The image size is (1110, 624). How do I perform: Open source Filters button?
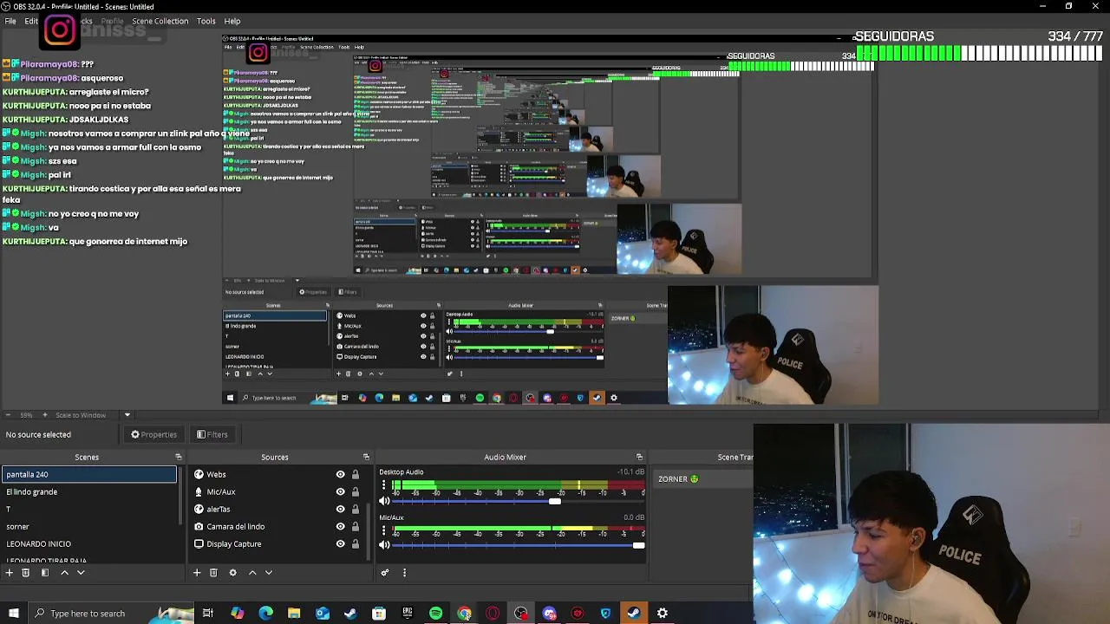(212, 434)
